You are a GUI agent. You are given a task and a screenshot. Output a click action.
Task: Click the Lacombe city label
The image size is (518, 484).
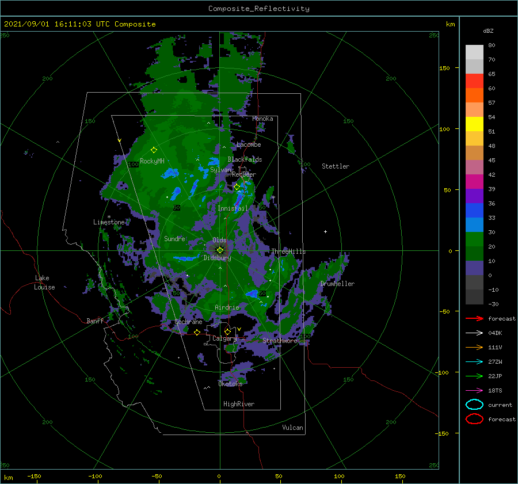[249, 144]
